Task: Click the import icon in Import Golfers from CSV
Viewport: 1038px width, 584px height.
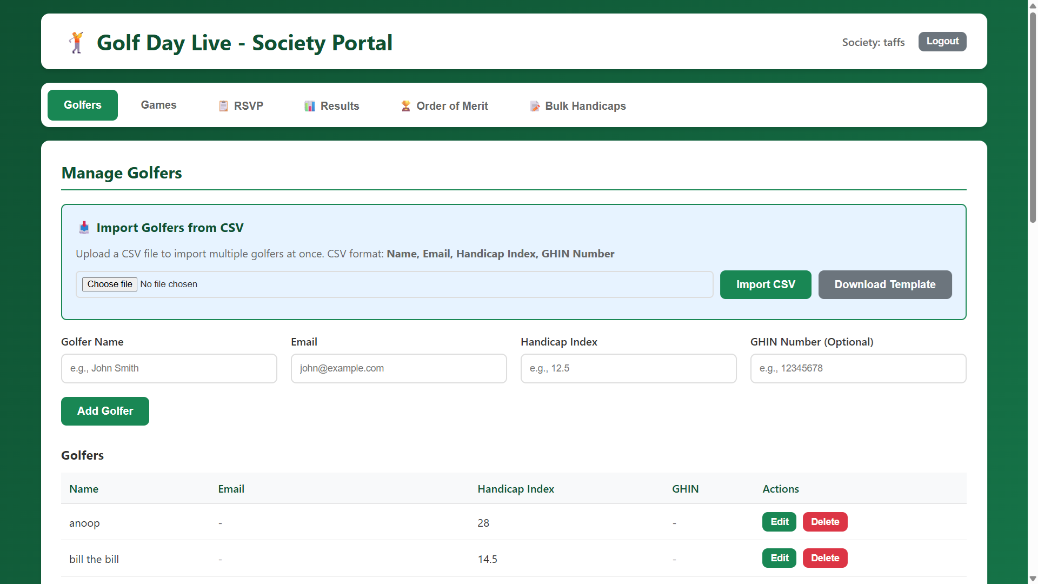Action: pyautogui.click(x=84, y=228)
